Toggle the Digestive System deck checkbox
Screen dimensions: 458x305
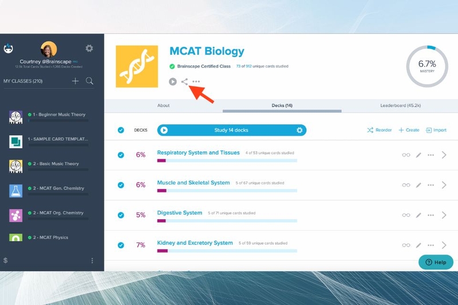click(121, 215)
